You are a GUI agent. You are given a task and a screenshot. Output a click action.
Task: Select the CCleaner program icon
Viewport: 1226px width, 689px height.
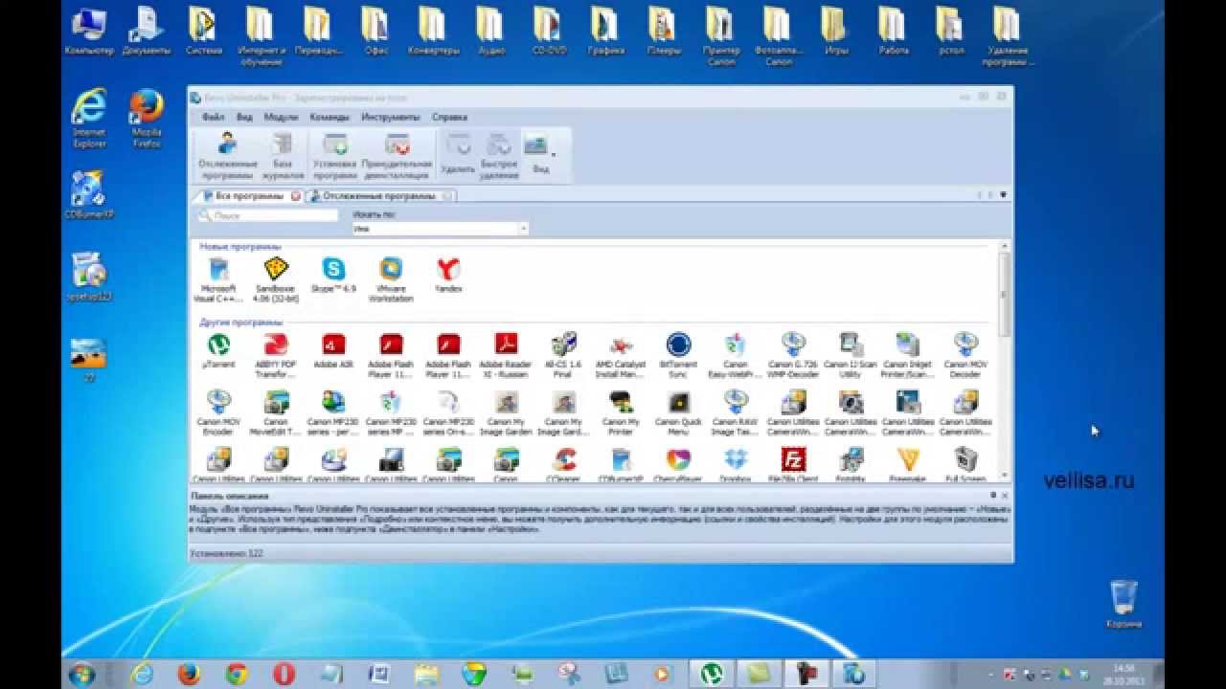click(x=563, y=464)
